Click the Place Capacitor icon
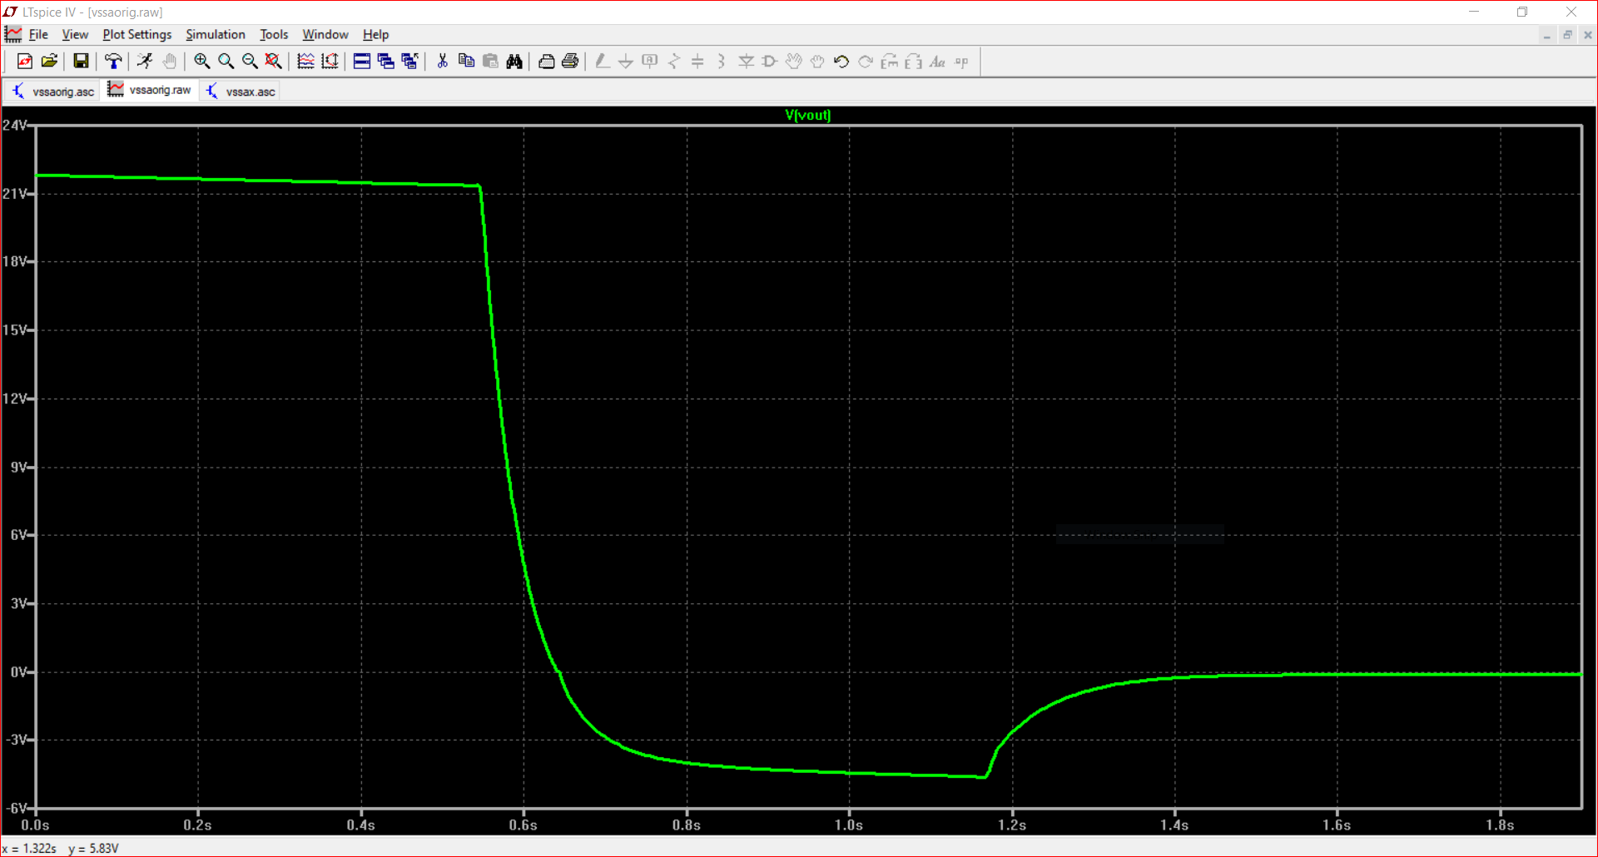The image size is (1598, 857). [x=697, y=62]
